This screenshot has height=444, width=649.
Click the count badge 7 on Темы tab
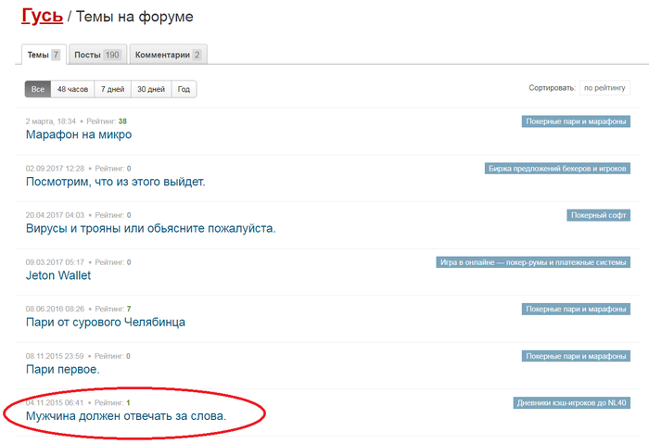pos(56,55)
